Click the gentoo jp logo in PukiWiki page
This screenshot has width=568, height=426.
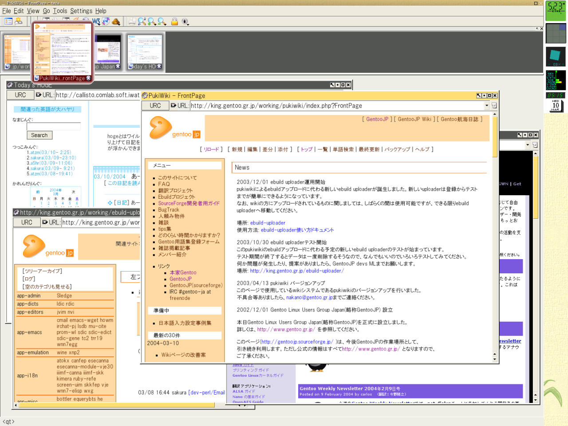point(175,128)
